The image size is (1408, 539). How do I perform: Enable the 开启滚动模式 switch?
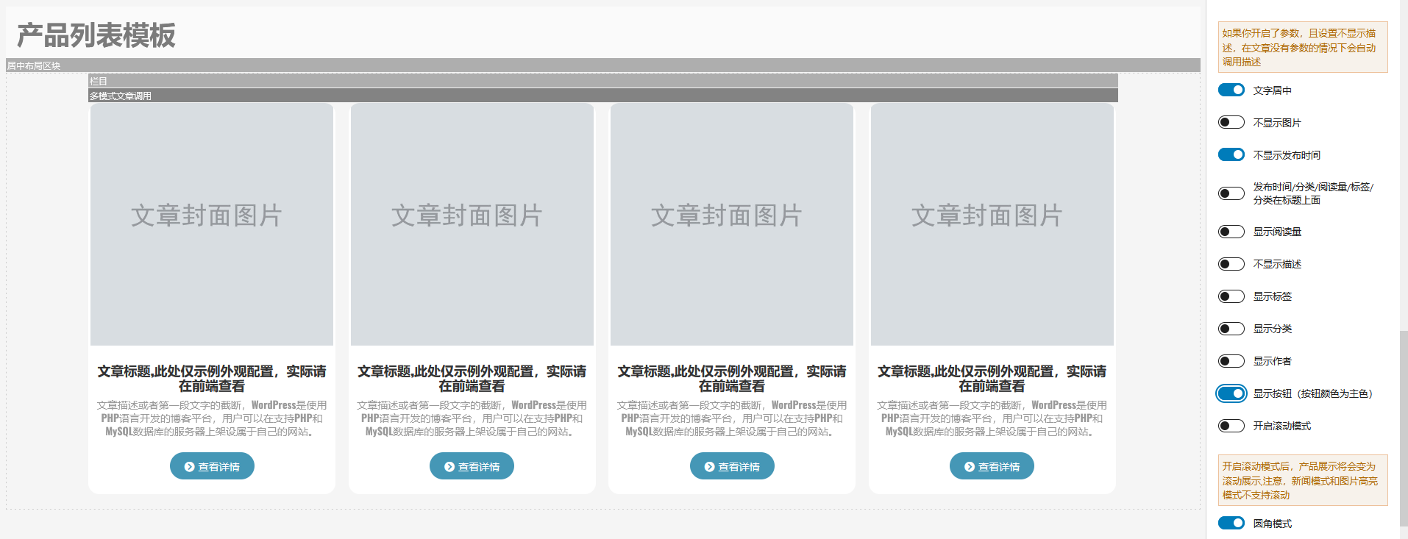(1231, 426)
